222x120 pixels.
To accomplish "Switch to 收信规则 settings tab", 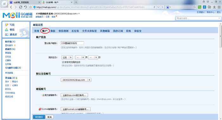I will (63, 31).
